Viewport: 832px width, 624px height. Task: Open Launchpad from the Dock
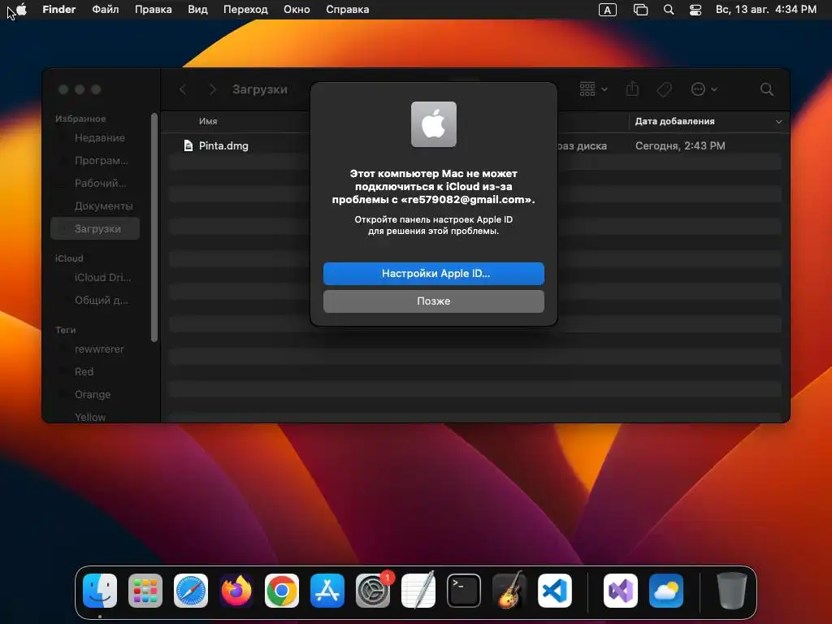145,591
